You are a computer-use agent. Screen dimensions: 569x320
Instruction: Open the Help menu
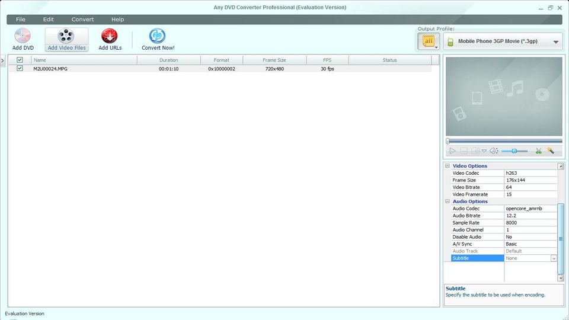(117, 19)
